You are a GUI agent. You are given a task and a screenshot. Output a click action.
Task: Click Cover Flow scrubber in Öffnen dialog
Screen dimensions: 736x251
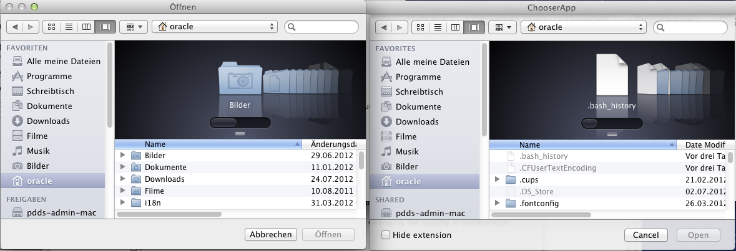pos(240,122)
